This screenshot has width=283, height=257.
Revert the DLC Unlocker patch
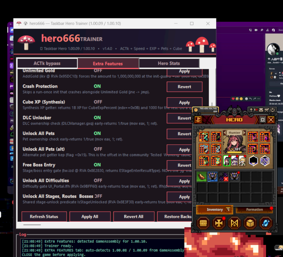pos(180,118)
